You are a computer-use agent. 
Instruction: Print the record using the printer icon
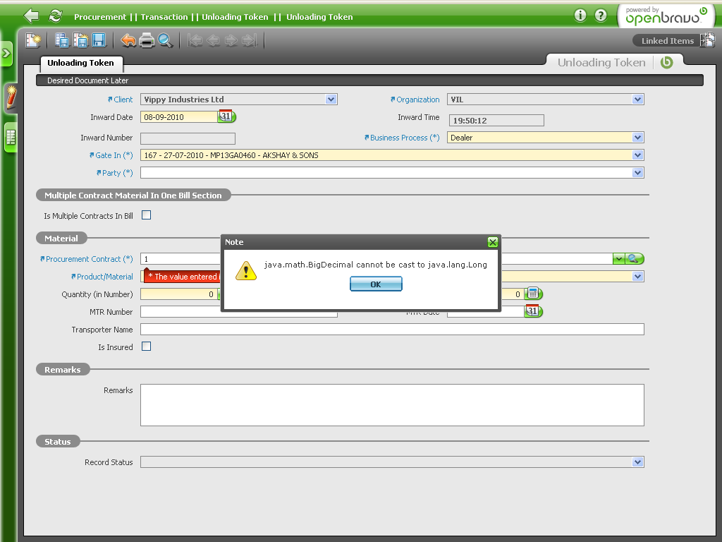(x=147, y=40)
